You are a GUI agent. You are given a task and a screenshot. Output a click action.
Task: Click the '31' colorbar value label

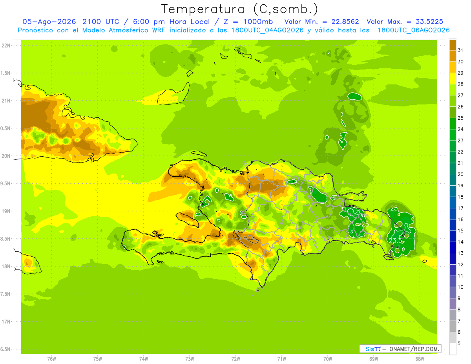[x=461, y=50]
